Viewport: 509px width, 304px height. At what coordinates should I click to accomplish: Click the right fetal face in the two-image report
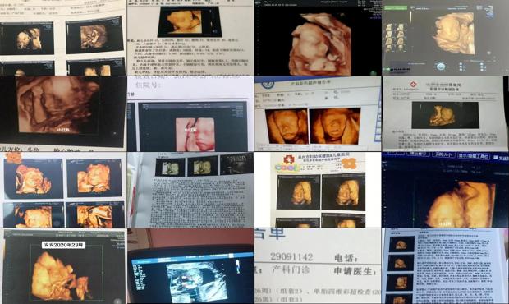335,126
